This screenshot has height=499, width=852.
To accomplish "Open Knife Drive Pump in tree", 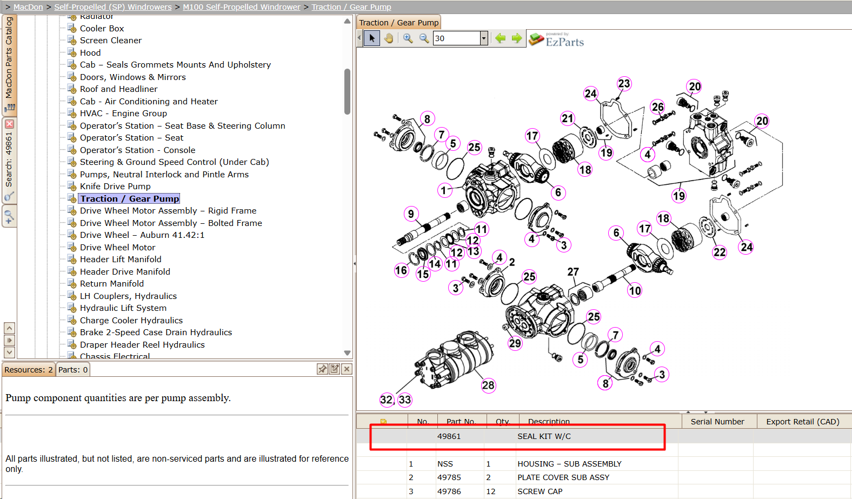I will point(115,187).
